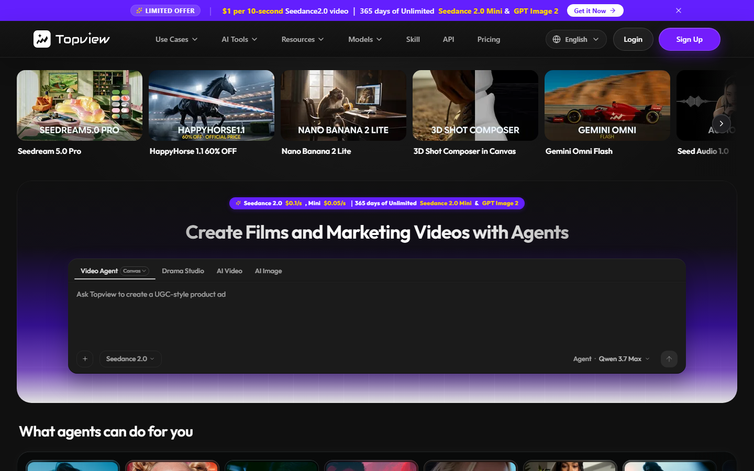The image size is (754, 471).
Task: Expand the Use Cases menu
Action: point(176,39)
